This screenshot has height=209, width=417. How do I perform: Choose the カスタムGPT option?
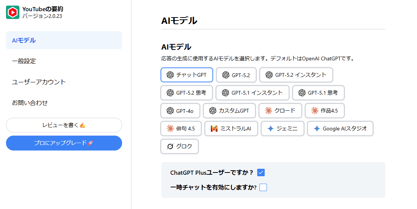tap(229, 111)
